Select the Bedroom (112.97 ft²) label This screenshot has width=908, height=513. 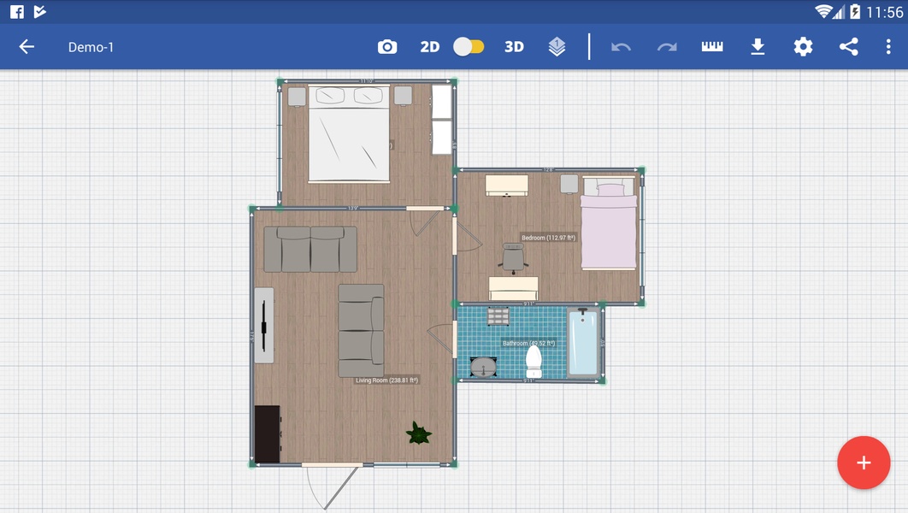pos(548,238)
